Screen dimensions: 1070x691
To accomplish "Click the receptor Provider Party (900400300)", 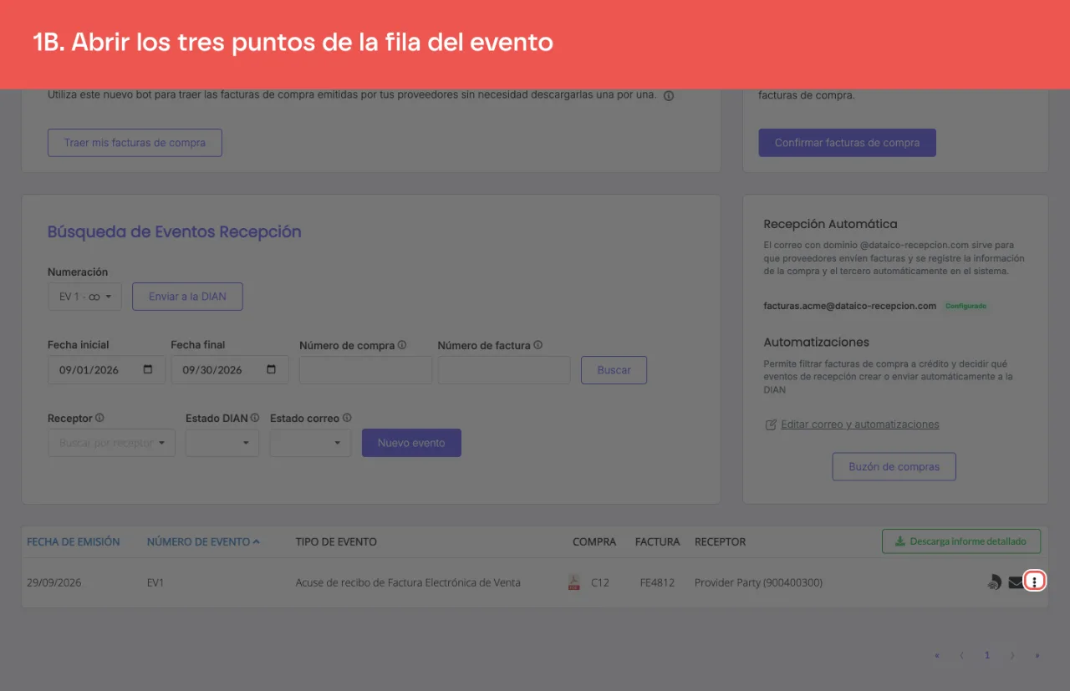I will [x=758, y=582].
